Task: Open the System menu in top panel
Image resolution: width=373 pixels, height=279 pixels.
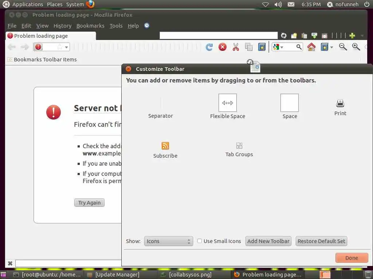Action: 75,4
